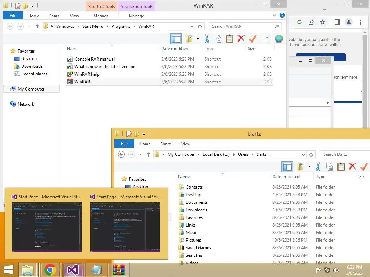370x277 pixels.
Task: Click the Rename icon in WinRAR window toolbar
Action: 264,39
